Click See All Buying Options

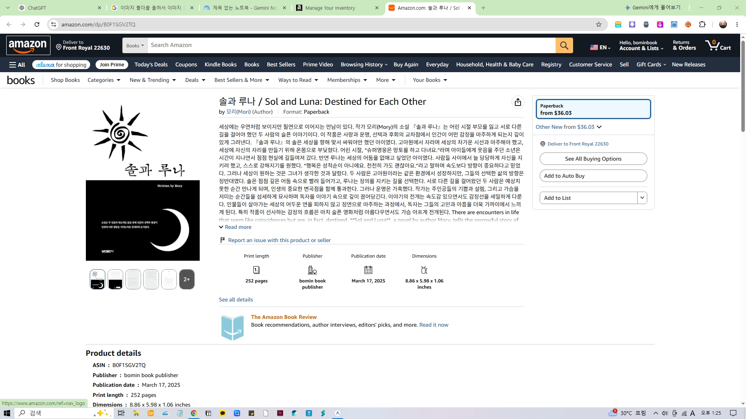[x=593, y=159]
